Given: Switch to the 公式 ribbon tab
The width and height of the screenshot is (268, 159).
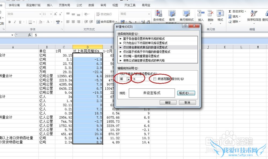Looking at the screenshot, I should coord(79,5).
